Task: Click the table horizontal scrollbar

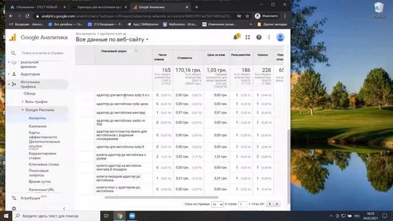Action: click(161, 198)
